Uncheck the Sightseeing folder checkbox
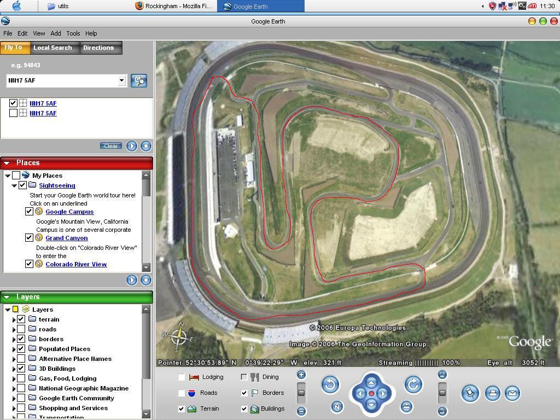The height and width of the screenshot is (420, 560). pos(22,185)
